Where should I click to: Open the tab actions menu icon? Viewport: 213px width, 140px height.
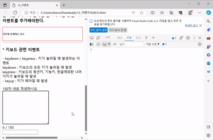(x=5, y=5)
